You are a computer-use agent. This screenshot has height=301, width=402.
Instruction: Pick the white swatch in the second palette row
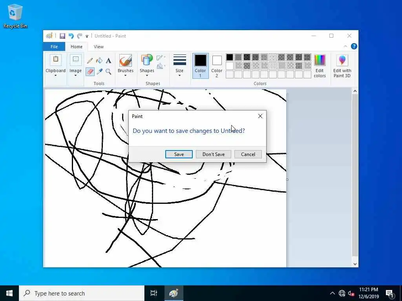(230, 66)
